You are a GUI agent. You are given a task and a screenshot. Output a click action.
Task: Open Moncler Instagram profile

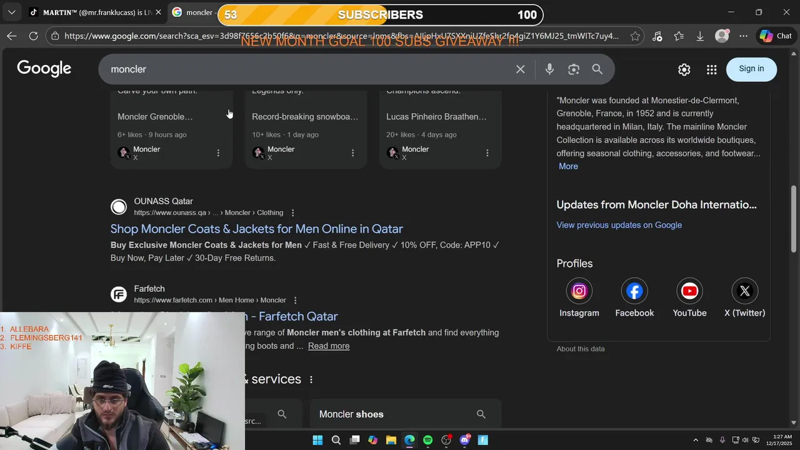click(579, 298)
